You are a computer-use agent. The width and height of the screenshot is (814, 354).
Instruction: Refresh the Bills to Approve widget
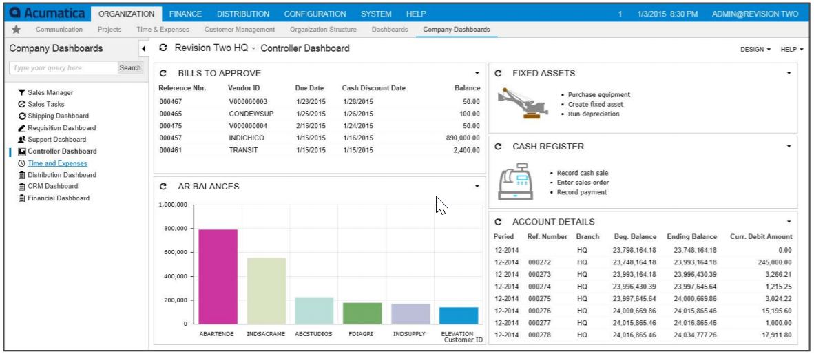point(163,74)
